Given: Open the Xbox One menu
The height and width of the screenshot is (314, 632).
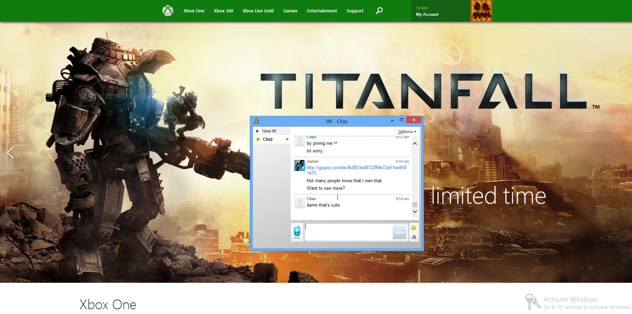Looking at the screenshot, I should (194, 11).
